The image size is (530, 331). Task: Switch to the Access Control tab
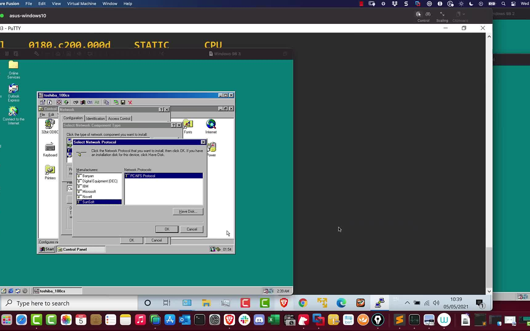point(119,119)
